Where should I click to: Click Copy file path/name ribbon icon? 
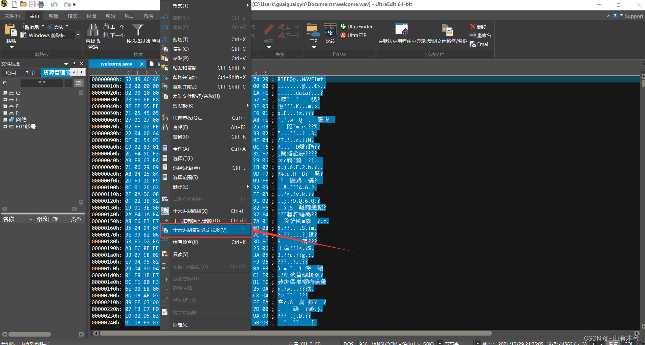click(x=447, y=30)
